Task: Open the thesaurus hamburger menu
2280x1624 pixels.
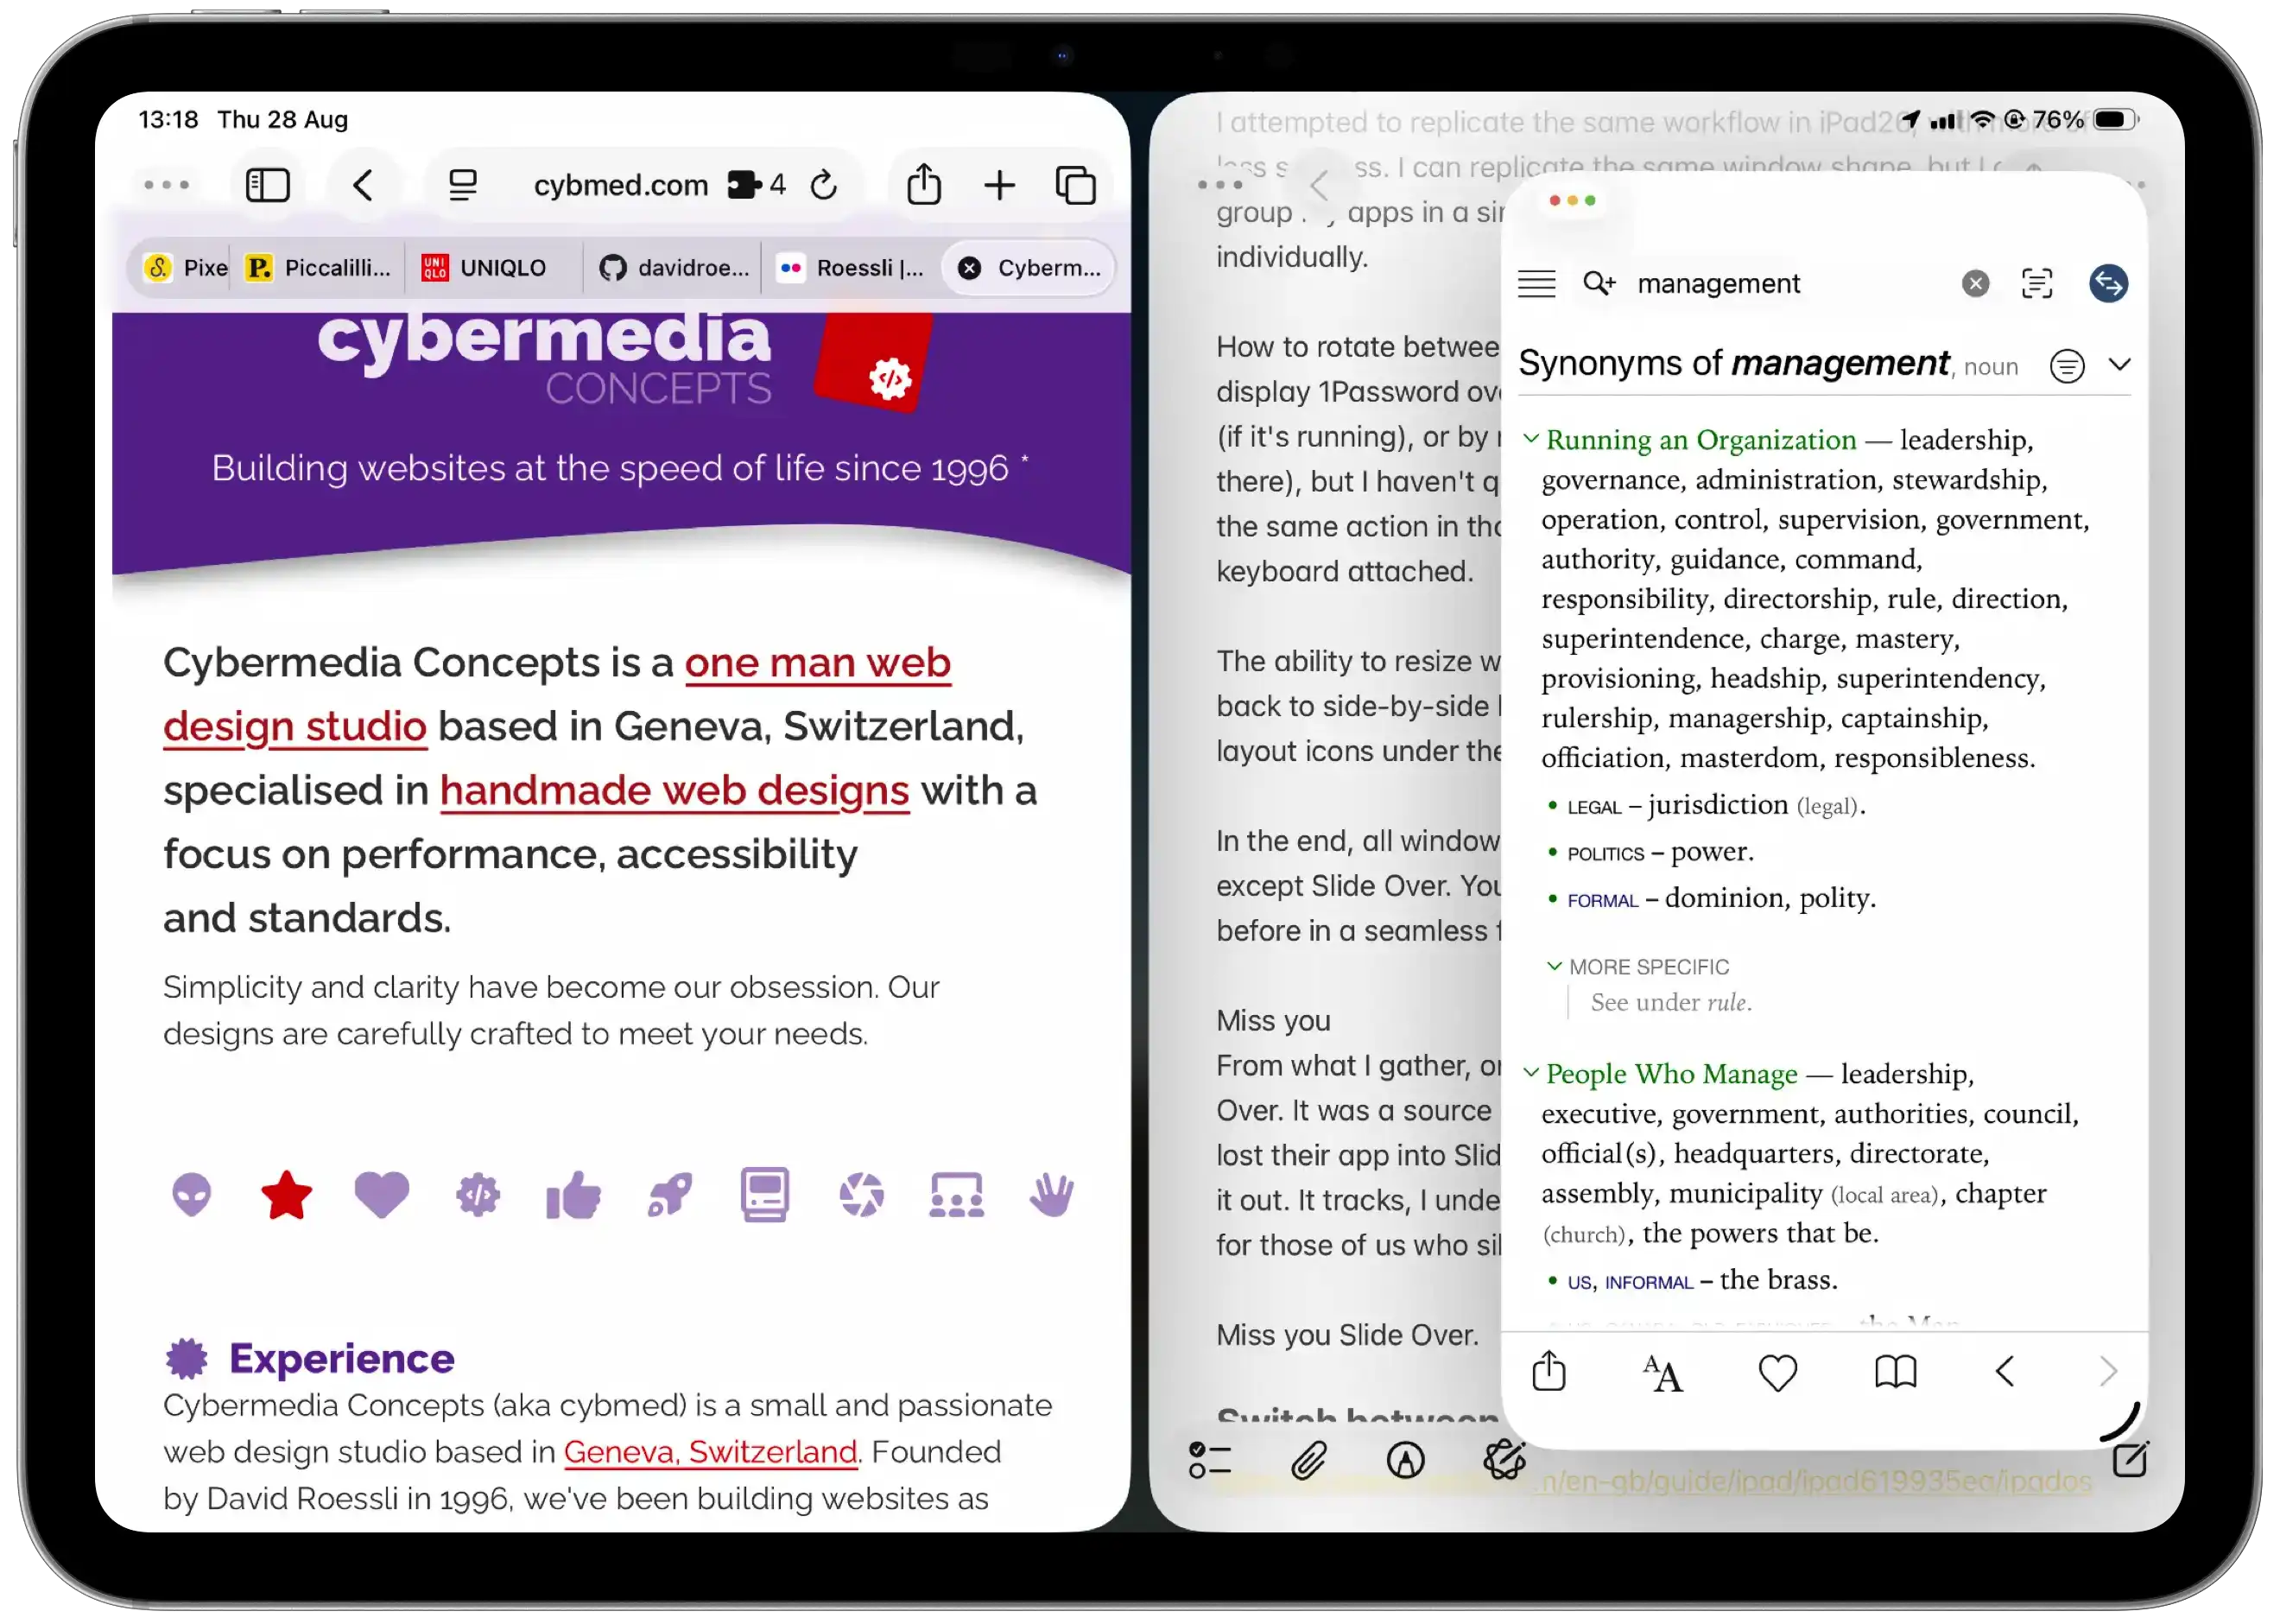Action: pyautogui.click(x=1536, y=284)
